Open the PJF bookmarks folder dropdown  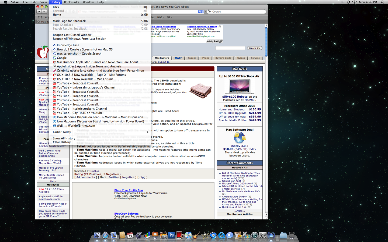(x=169, y=17)
